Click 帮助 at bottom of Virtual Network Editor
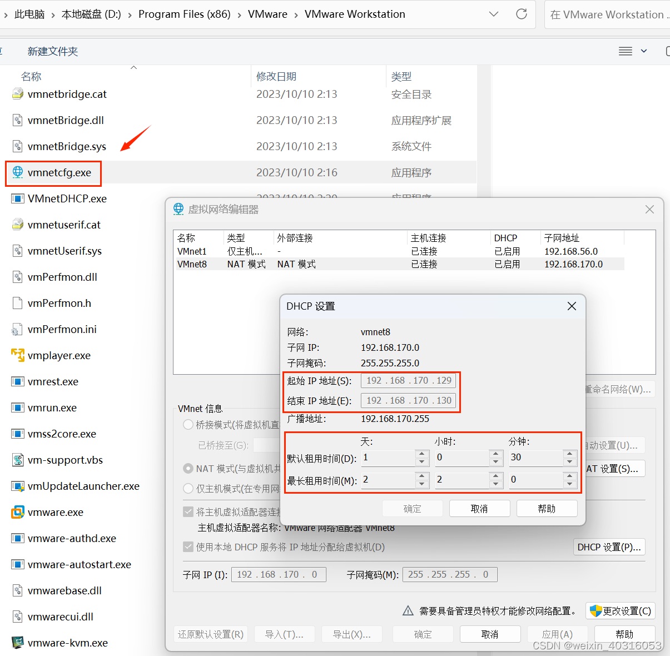Viewport: 670px width, 656px height. pyautogui.click(x=624, y=634)
